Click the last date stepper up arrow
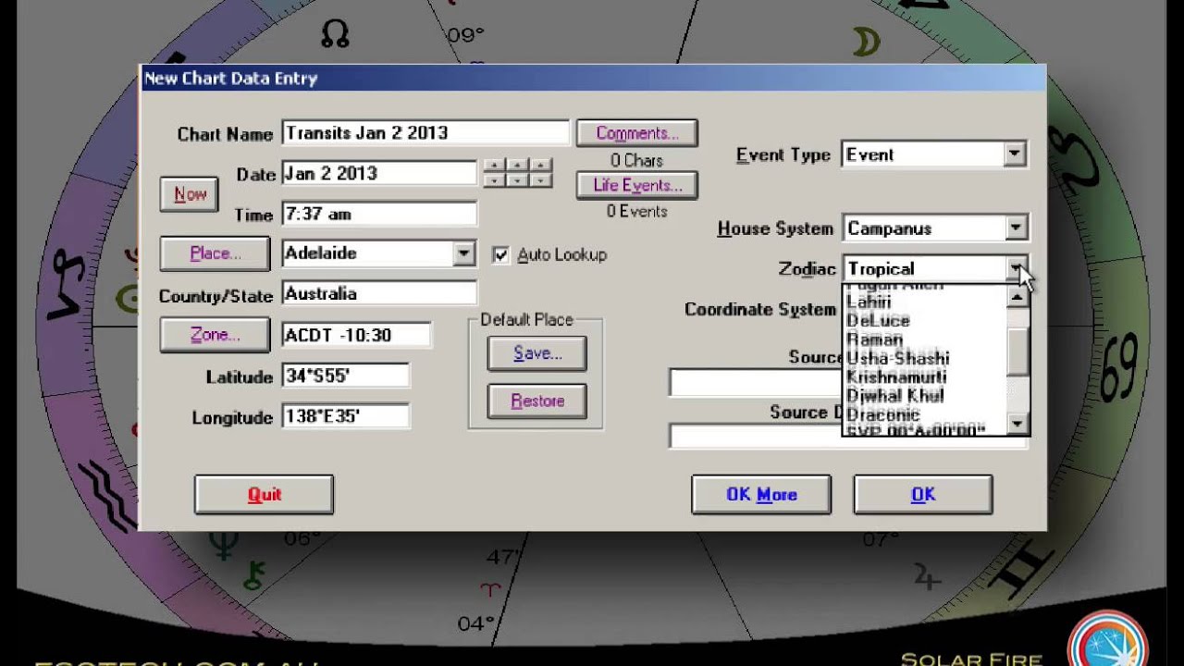Viewport: 1184px width, 666px height. point(541,166)
